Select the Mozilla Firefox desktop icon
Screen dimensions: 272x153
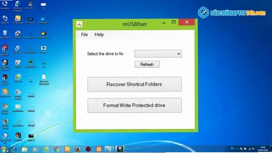coord(5,124)
